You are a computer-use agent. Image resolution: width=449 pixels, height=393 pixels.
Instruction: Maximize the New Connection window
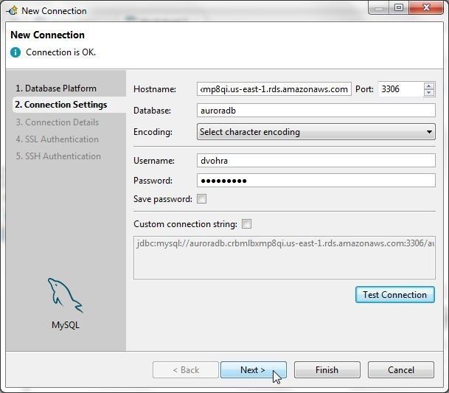[x=399, y=7]
